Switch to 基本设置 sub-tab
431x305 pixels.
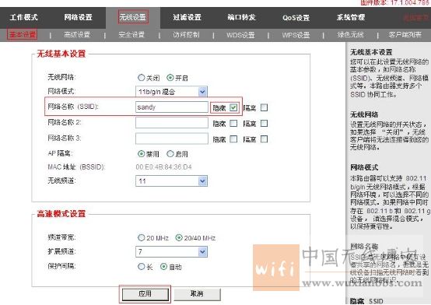(23, 35)
